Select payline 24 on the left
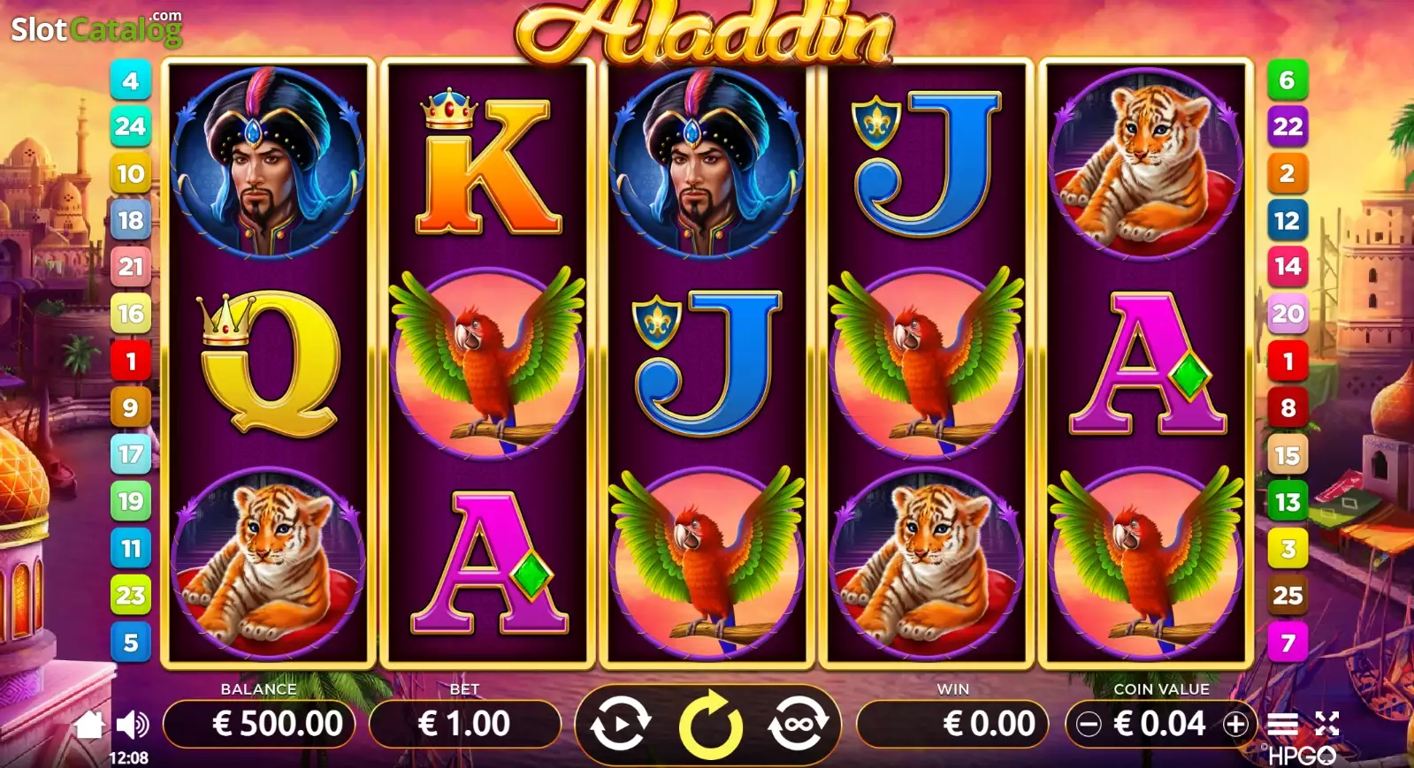Image resolution: width=1414 pixels, height=768 pixels. point(131,126)
